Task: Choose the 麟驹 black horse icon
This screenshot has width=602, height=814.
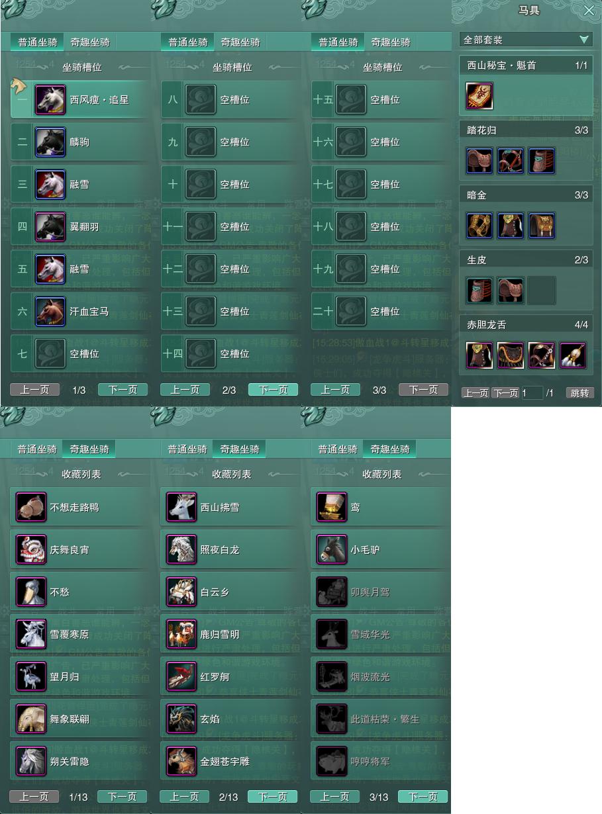Action: pyautogui.click(x=50, y=142)
